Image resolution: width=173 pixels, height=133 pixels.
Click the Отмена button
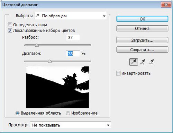tap(142, 28)
